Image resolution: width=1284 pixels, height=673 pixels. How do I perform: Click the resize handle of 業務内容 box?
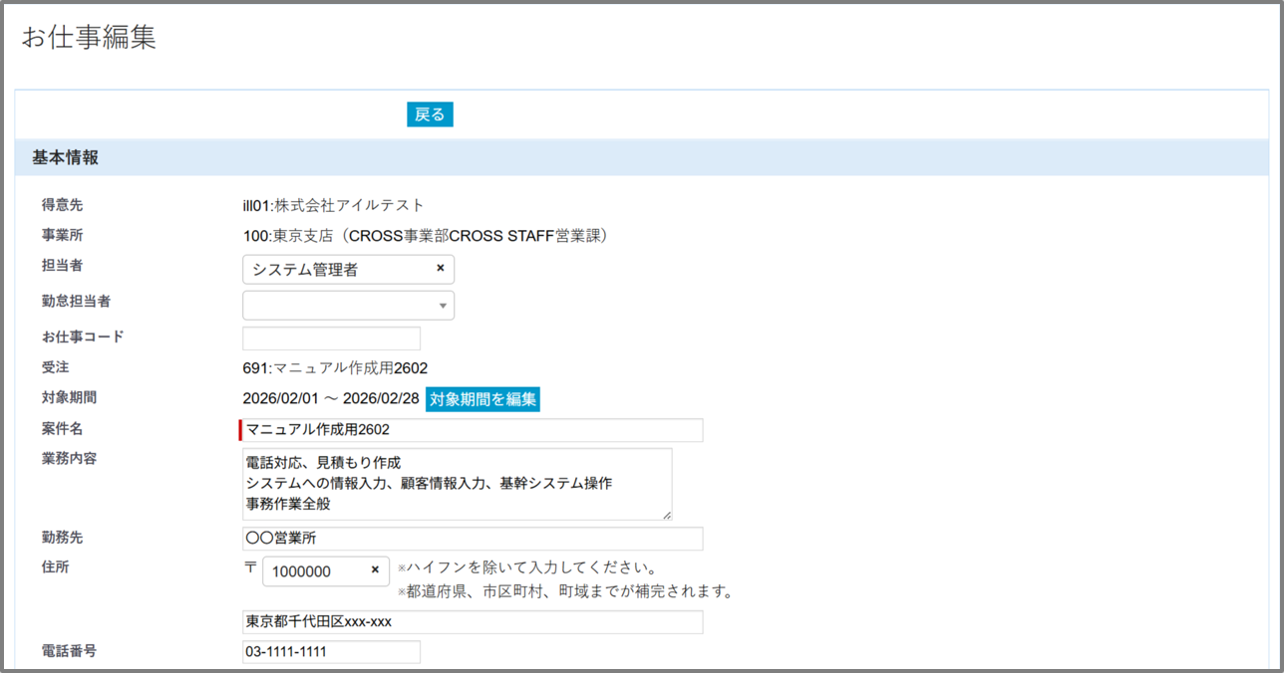[x=667, y=514]
